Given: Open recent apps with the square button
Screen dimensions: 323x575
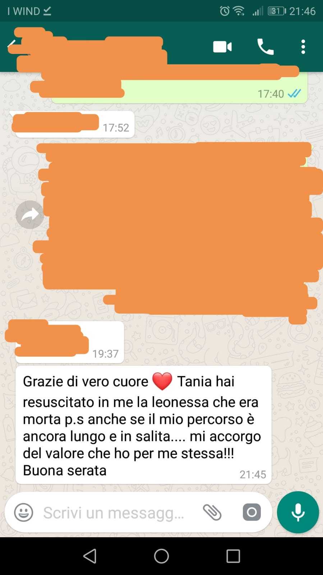Looking at the screenshot, I should click(x=233, y=556).
